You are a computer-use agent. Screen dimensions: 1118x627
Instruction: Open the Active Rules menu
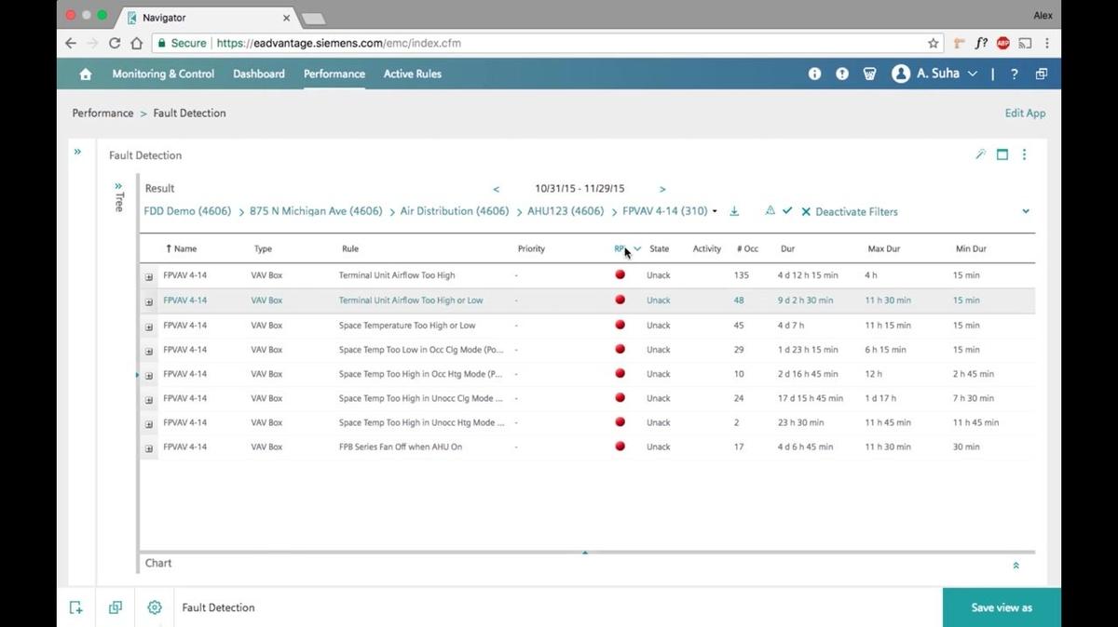click(413, 73)
